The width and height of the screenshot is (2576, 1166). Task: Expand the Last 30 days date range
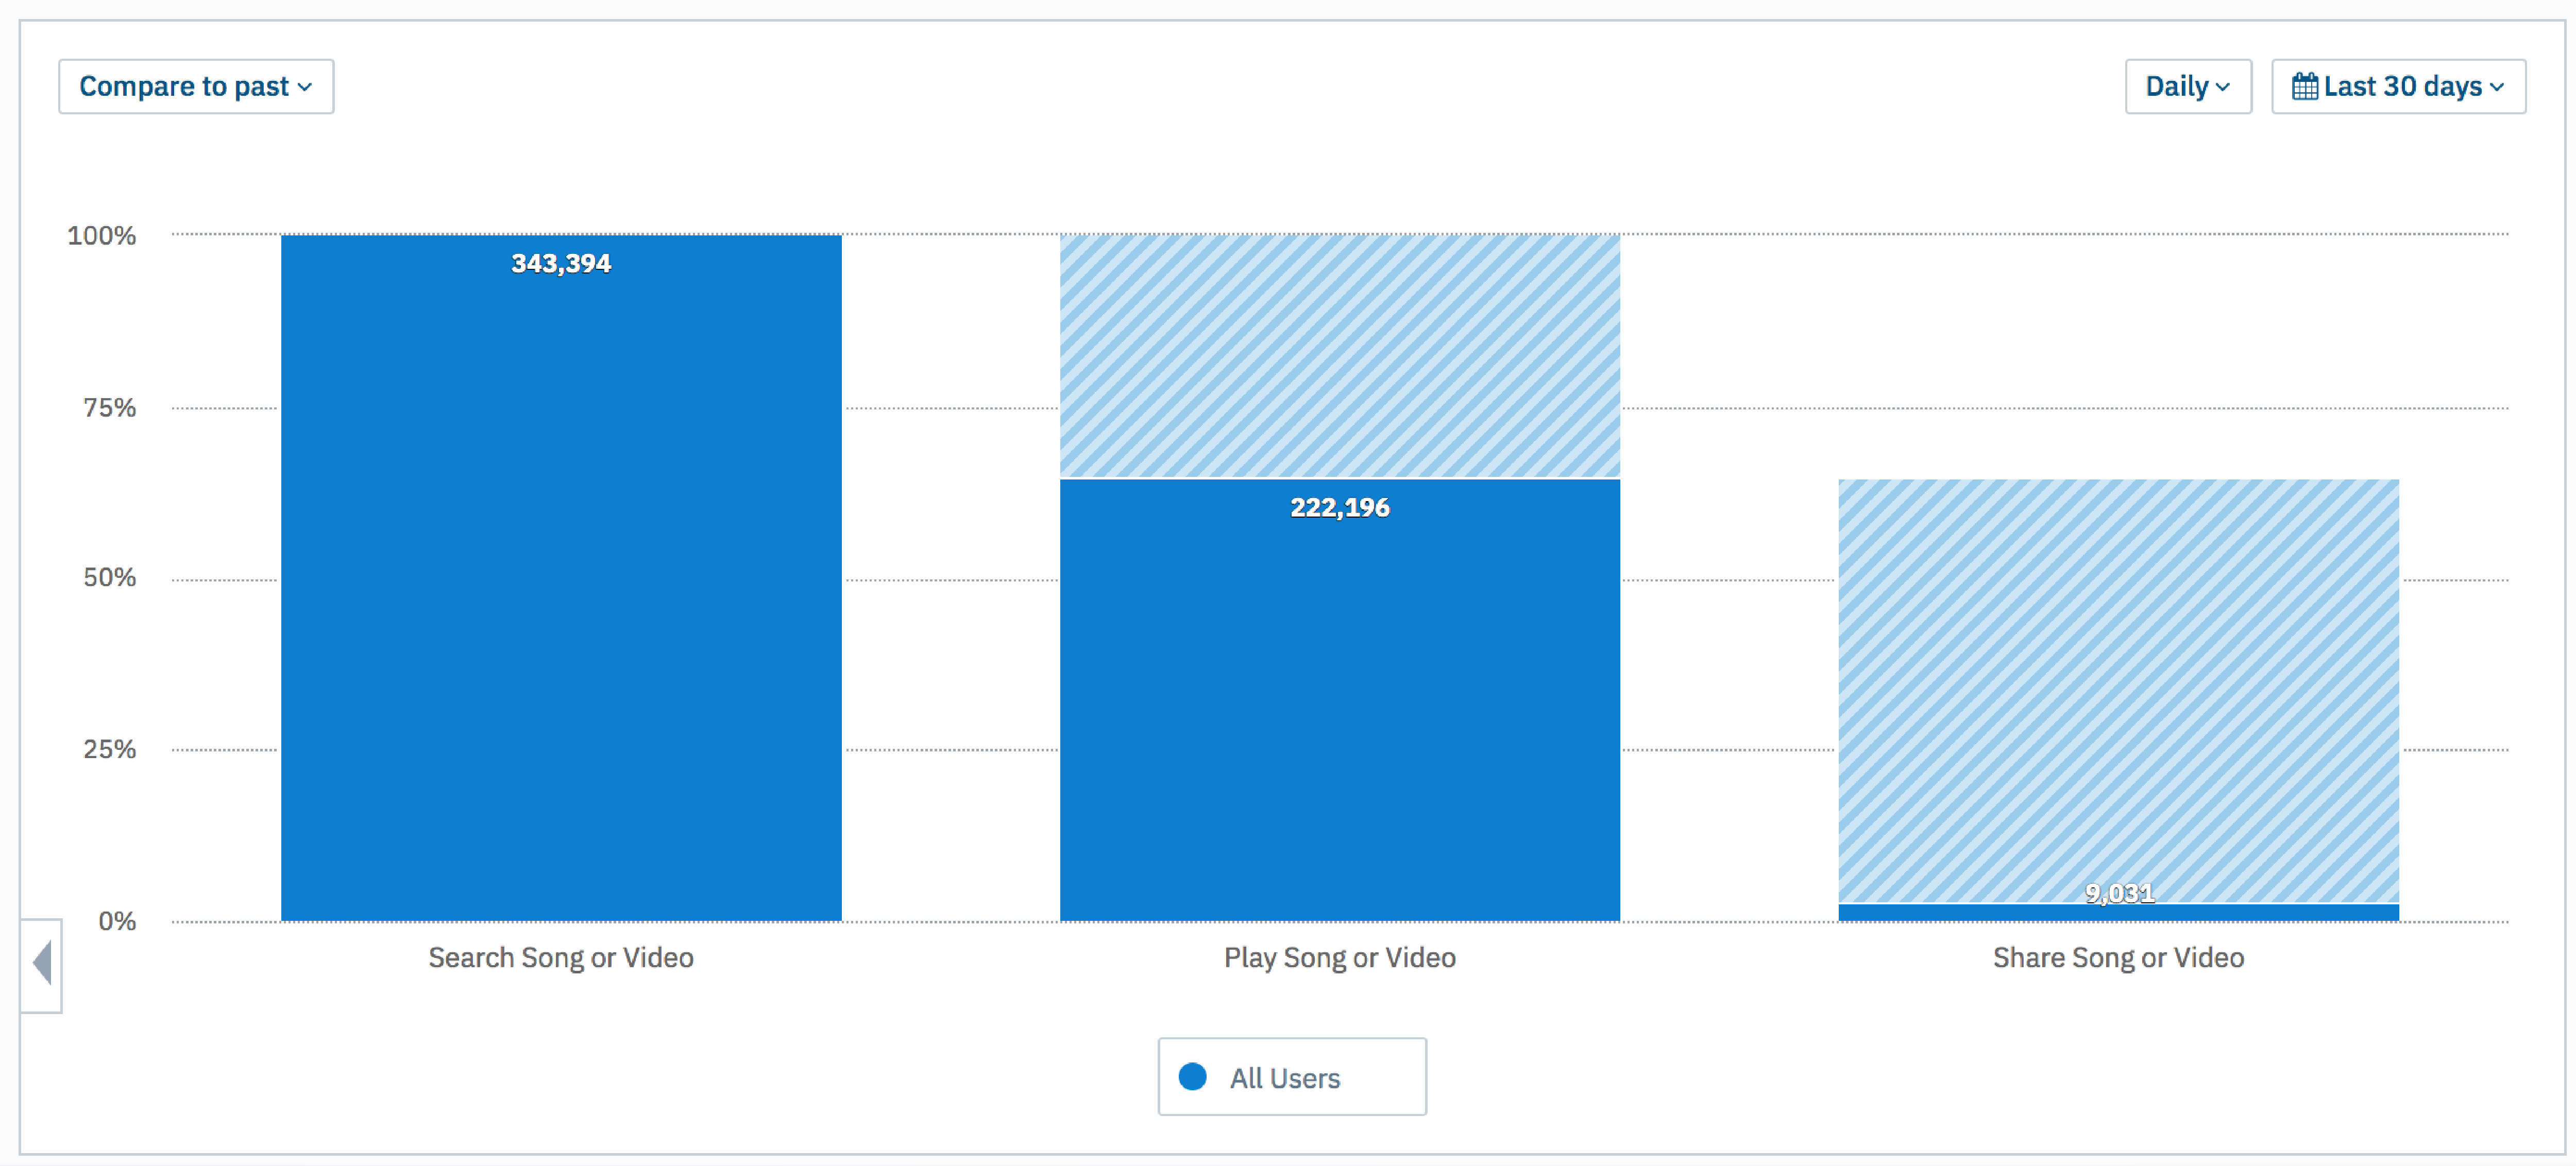click(x=2398, y=87)
